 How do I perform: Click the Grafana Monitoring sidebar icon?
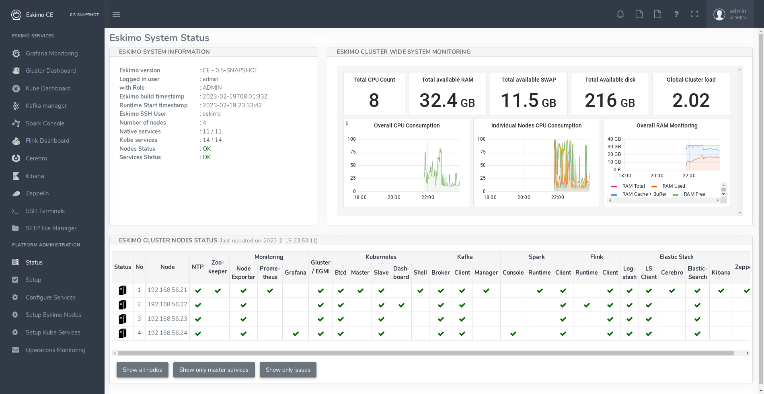tap(16, 53)
